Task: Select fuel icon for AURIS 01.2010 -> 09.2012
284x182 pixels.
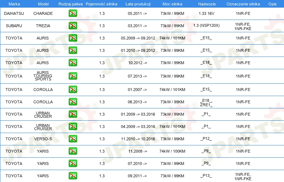Action: pyautogui.click(x=73, y=50)
